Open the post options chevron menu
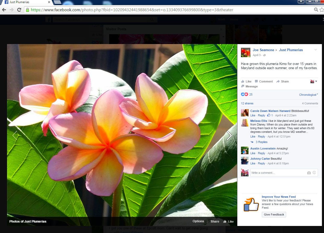The width and height of the screenshot is (324, 233). (316, 50)
